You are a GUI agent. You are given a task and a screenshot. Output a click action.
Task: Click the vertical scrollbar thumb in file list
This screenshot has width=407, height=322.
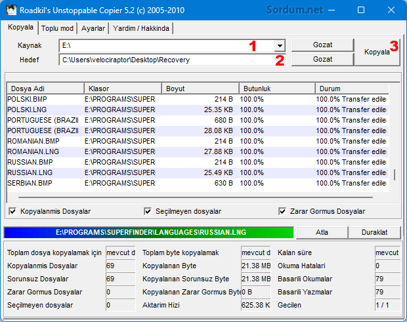[x=395, y=174]
